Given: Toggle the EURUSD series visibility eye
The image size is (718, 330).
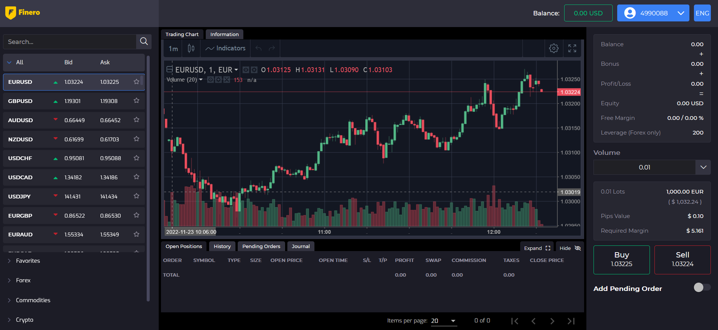Looking at the screenshot, I should pyautogui.click(x=246, y=70).
